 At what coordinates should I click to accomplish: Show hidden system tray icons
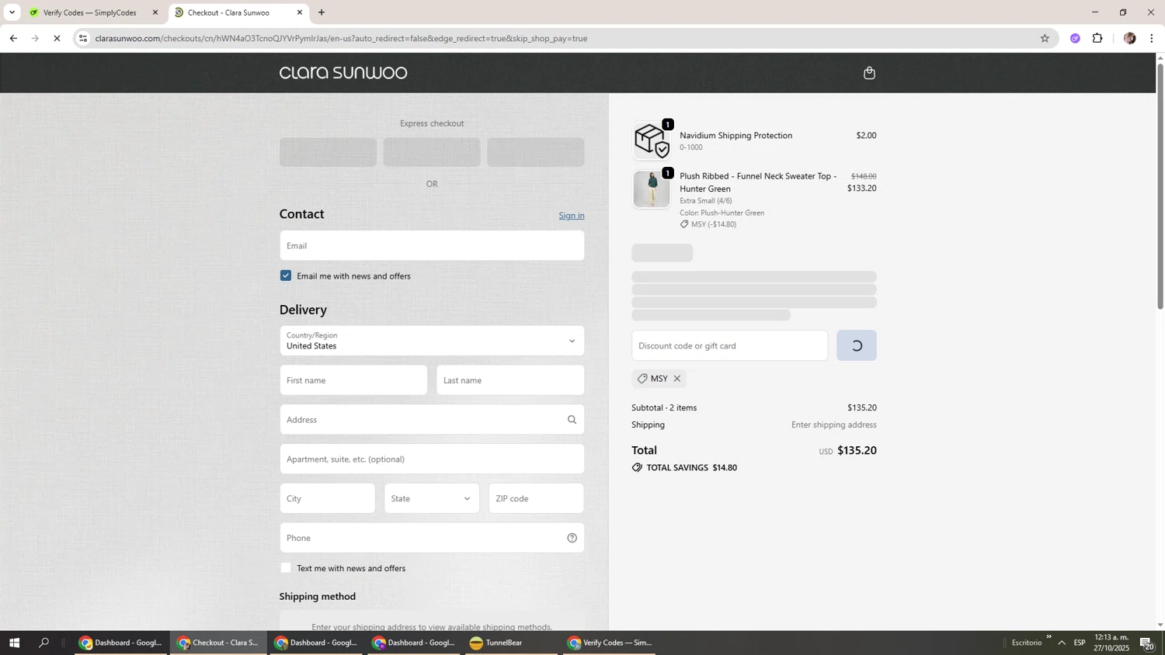(x=1062, y=643)
